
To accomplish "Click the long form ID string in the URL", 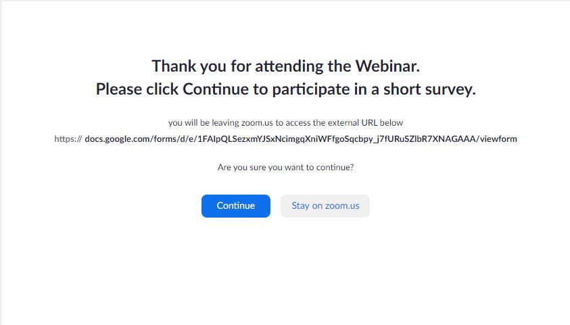I will [337, 139].
